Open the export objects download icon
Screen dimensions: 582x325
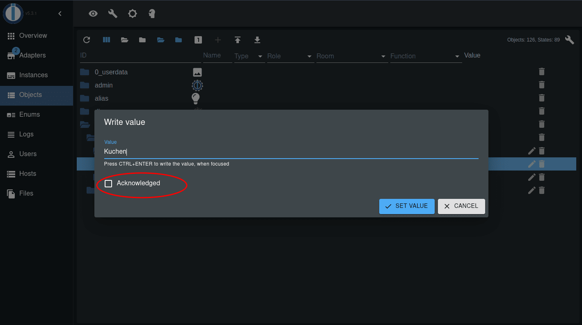[257, 39]
